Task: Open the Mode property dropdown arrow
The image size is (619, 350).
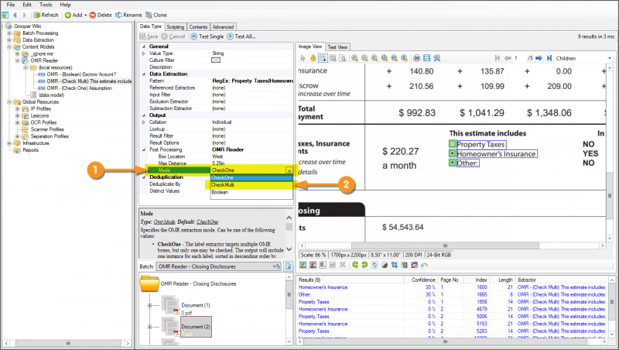Action: (289, 170)
